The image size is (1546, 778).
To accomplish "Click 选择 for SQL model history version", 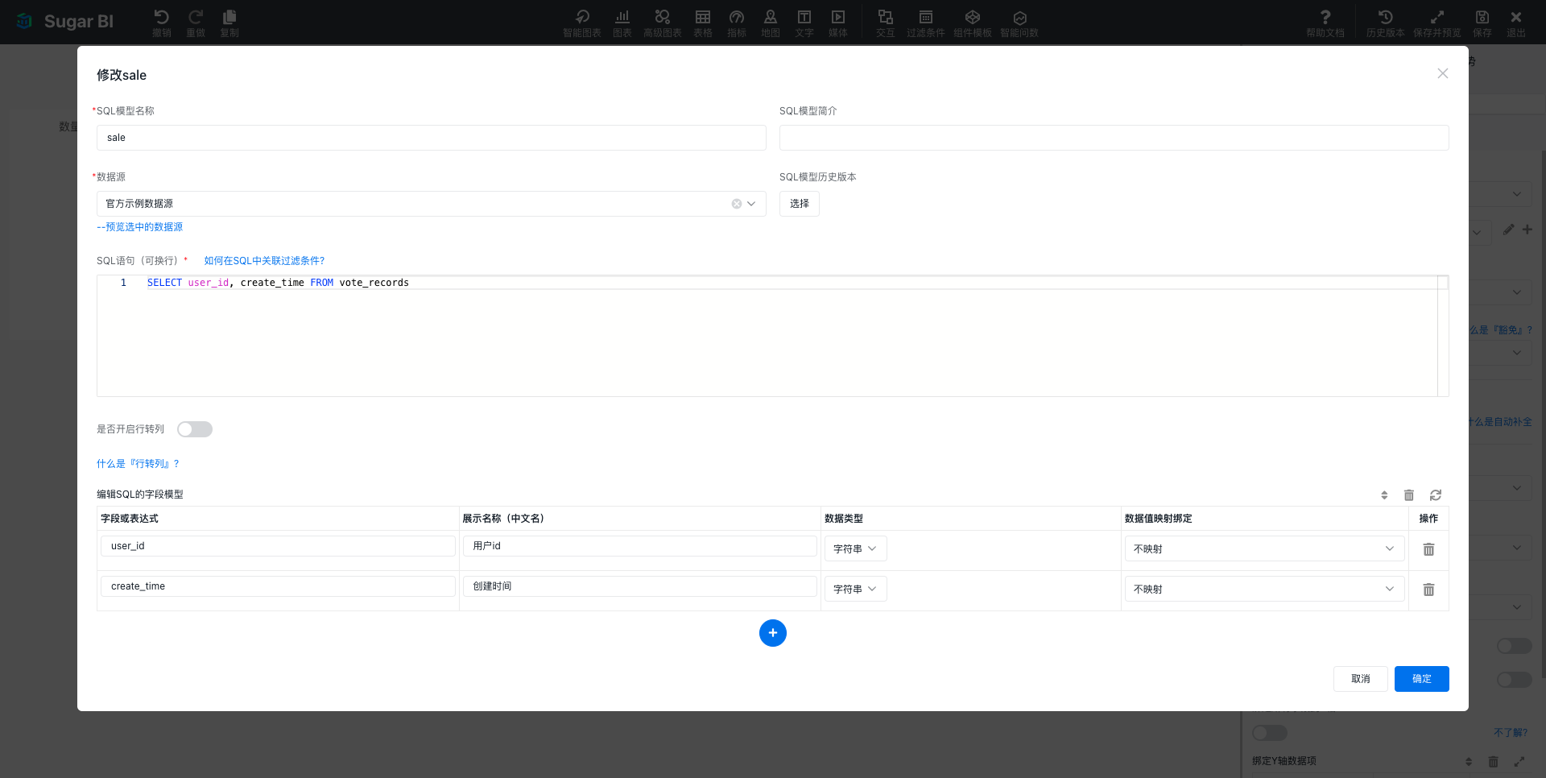I will tap(799, 204).
